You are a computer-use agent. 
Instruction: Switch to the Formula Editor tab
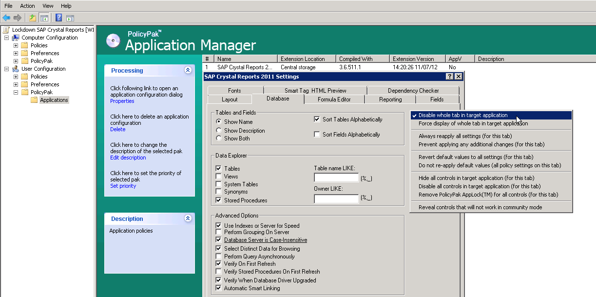[x=334, y=99]
